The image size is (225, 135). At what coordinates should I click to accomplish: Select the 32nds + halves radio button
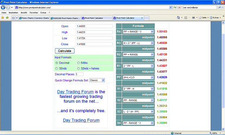[x=78, y=68]
